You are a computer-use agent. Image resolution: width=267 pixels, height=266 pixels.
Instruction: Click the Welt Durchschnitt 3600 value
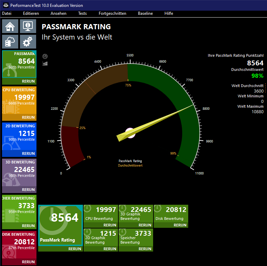point(259,91)
